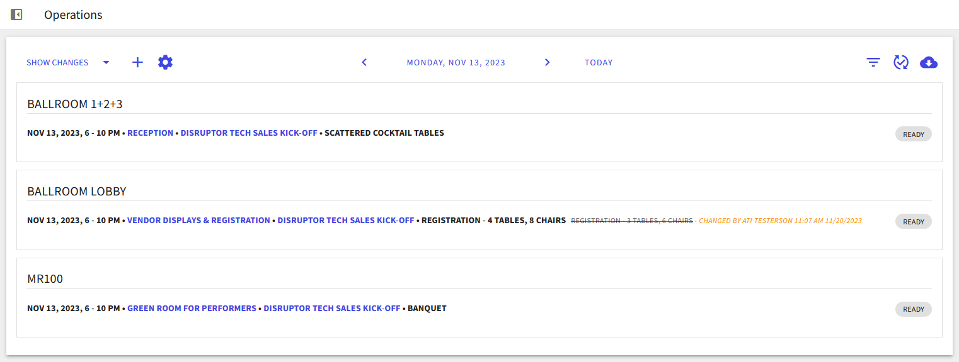
Task: Click the Show Changes label
Action: pyautogui.click(x=57, y=62)
